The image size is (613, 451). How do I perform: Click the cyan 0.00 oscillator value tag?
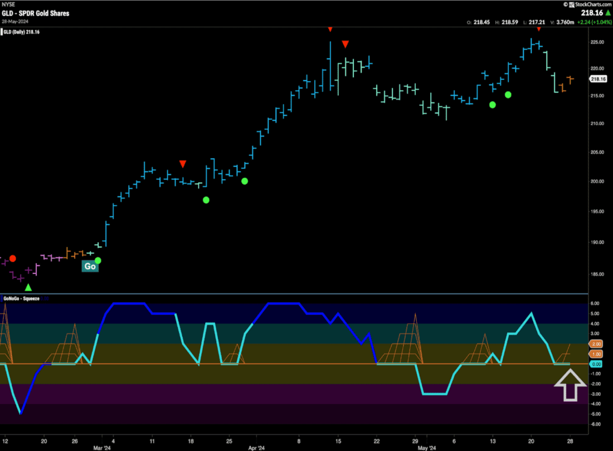tap(596, 364)
